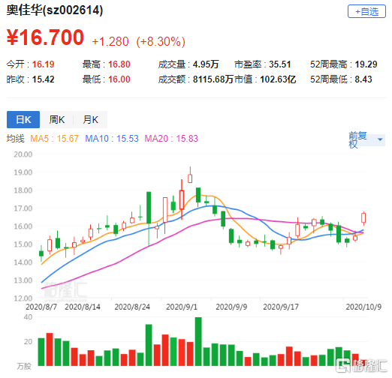Image resolution: width=392 pixels, height=378 pixels.
Task: Click the first green volume bar
Action: (x=41, y=352)
